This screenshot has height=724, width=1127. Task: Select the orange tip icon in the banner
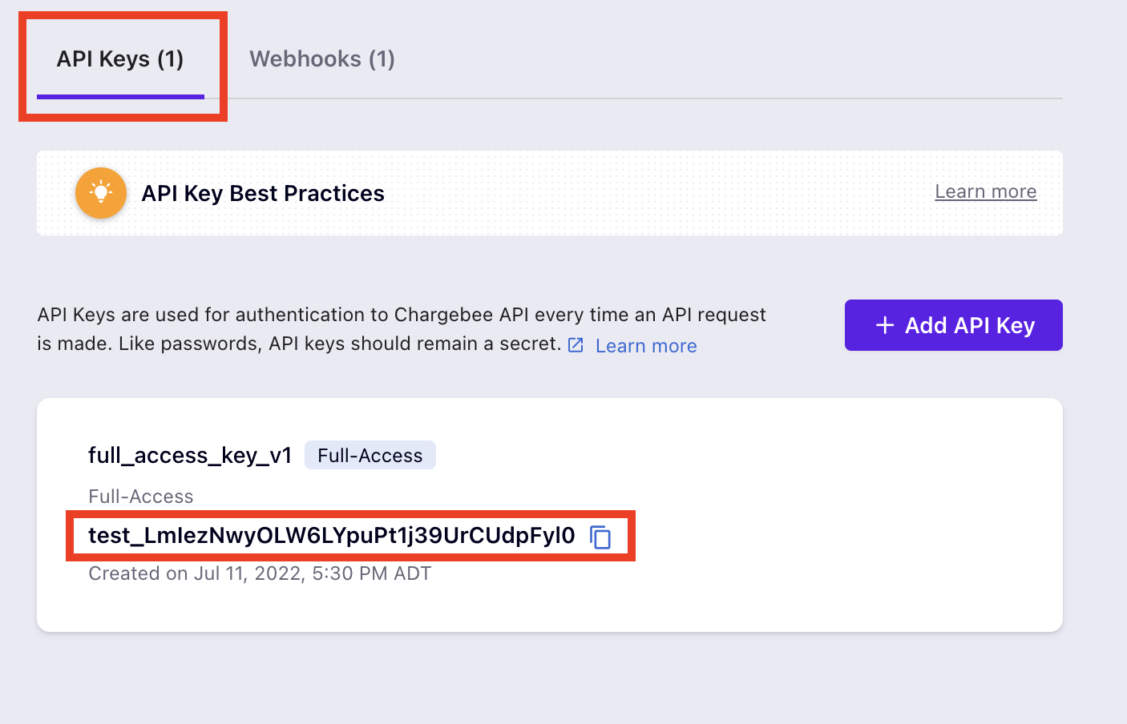tap(101, 193)
